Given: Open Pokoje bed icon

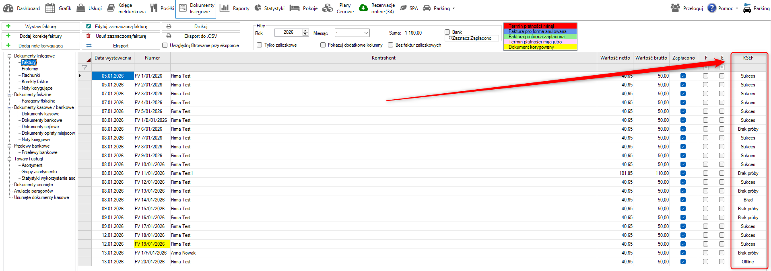Looking at the screenshot, I should [295, 8].
